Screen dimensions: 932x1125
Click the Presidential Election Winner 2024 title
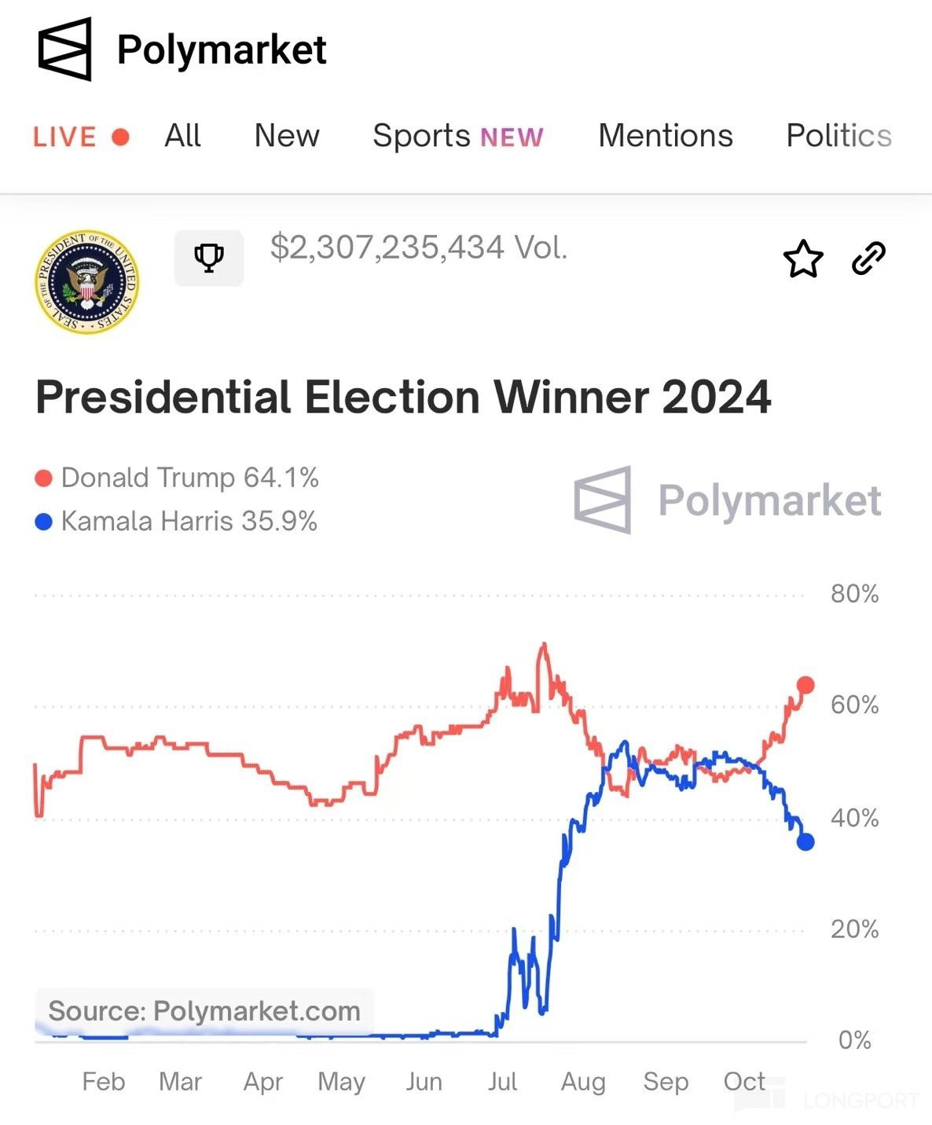[x=403, y=397]
